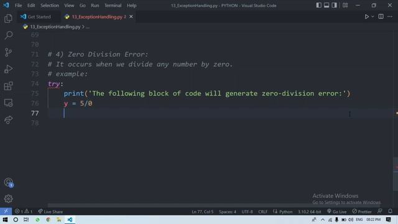
Task: Click Prettier status bar item
Action: 362,212
